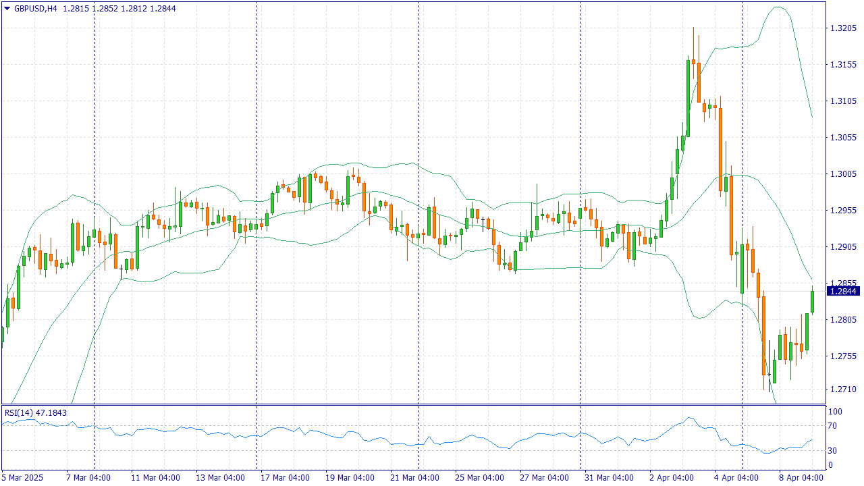Click the 1.3205 price scale label
This screenshot has width=864, height=486.
(842, 28)
